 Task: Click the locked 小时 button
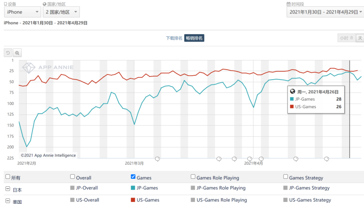point(346,38)
